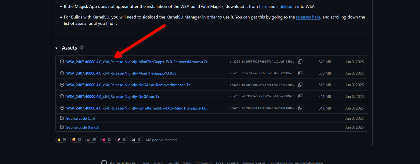This screenshot has height=164, width=420.
Task: Click package icon of MindTheGapps-13.0-RemovedAmazon.7z
Action: [62, 61]
